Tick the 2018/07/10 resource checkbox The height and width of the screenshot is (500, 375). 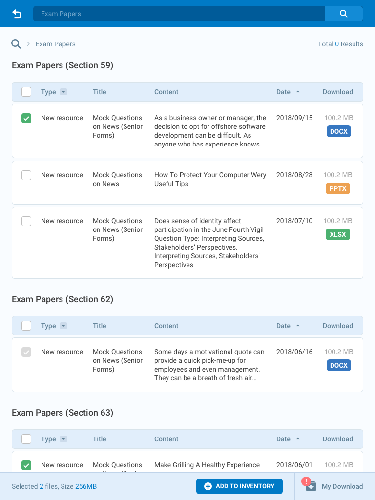click(x=26, y=221)
